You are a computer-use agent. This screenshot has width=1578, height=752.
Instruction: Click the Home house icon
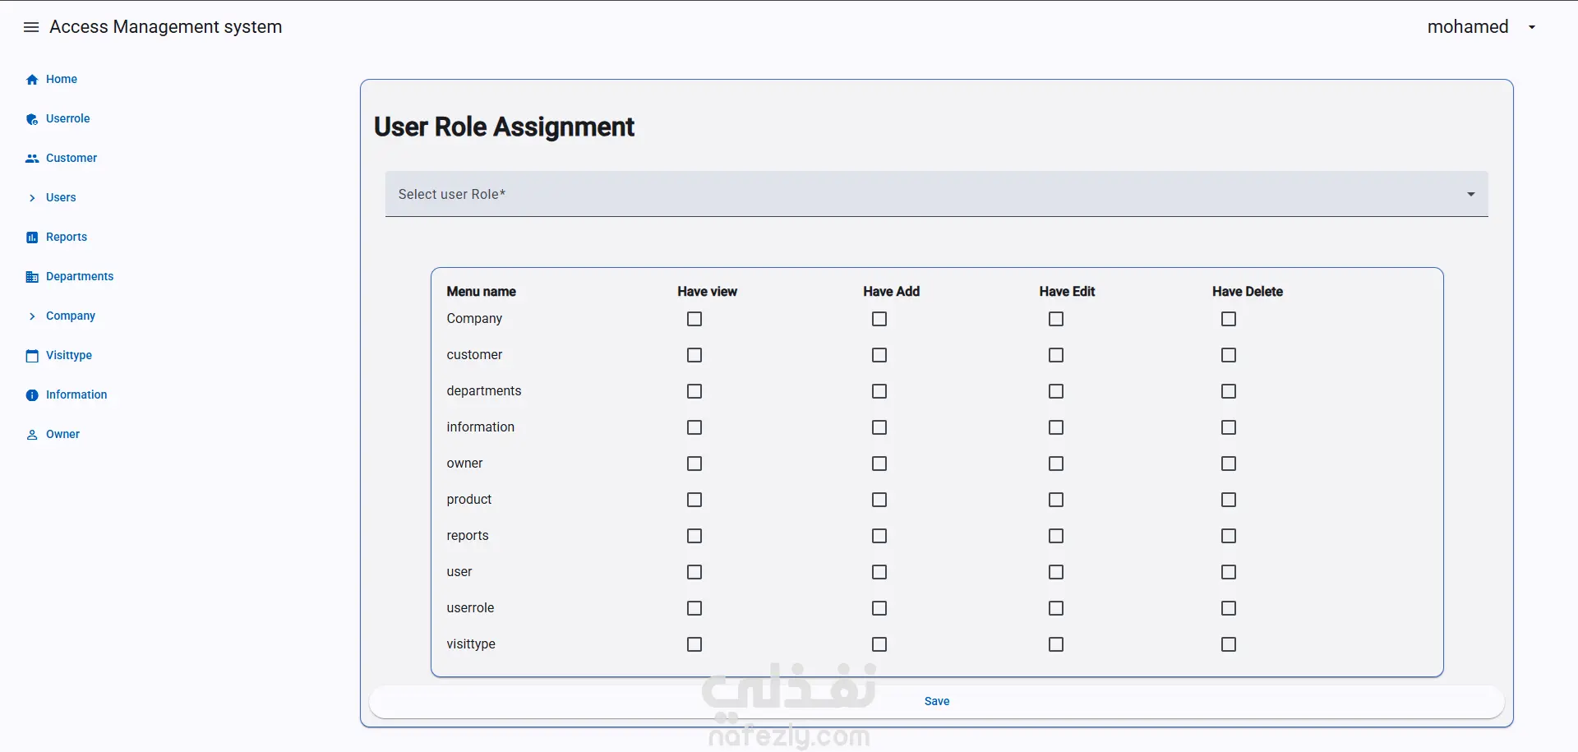tap(32, 80)
